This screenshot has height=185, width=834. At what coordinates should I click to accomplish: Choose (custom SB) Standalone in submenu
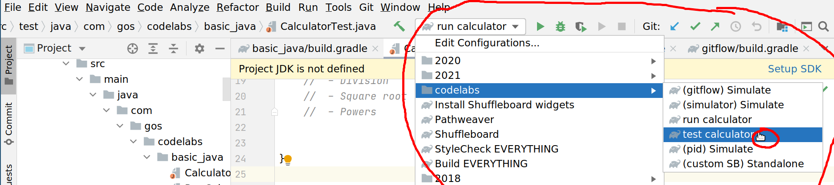(743, 164)
